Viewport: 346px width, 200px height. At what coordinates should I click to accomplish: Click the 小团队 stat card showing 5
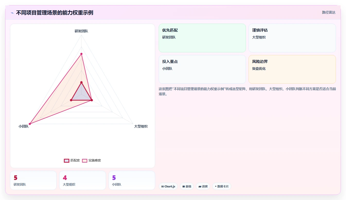tap(132, 180)
